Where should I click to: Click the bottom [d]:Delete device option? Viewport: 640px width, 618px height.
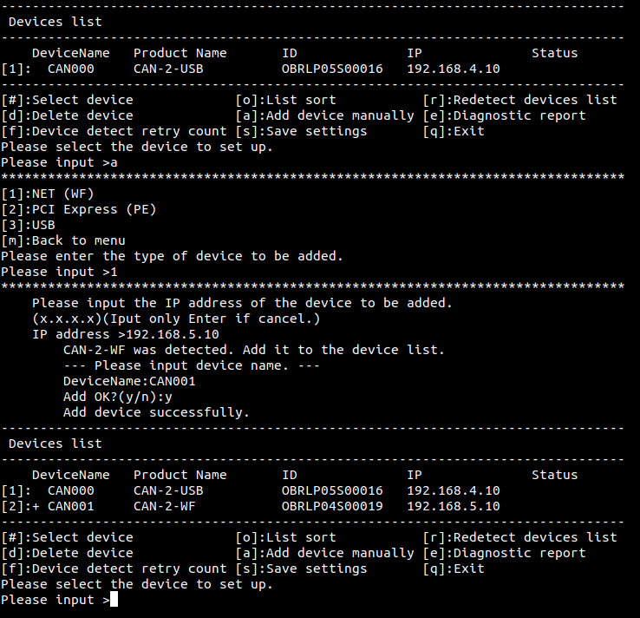point(68,553)
